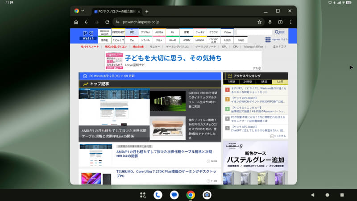
Task: Click the Chrome icon in the taskbar
Action: click(191, 195)
